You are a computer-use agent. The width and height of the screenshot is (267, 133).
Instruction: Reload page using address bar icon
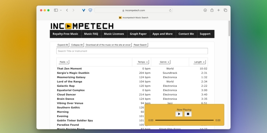[171, 10]
